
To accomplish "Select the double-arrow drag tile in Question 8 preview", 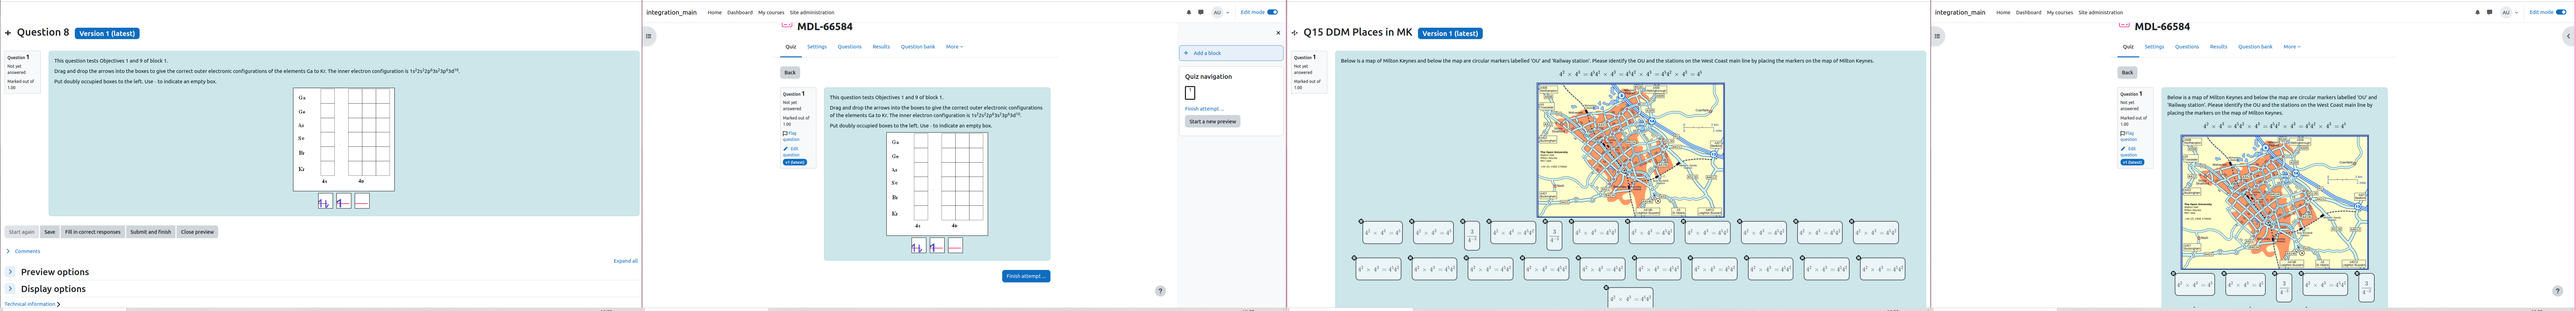I will (x=325, y=201).
